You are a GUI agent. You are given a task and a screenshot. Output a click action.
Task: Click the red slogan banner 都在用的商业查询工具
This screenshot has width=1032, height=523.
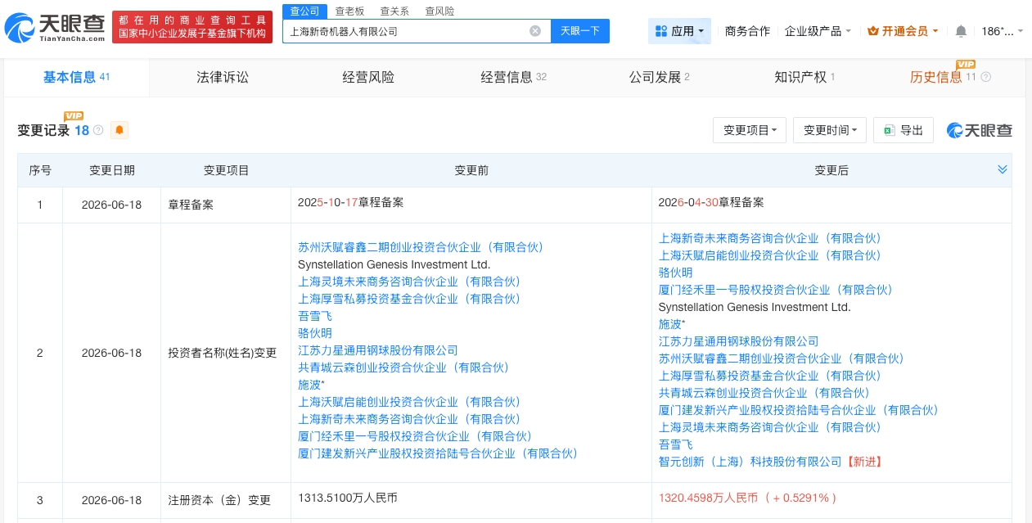[192, 27]
